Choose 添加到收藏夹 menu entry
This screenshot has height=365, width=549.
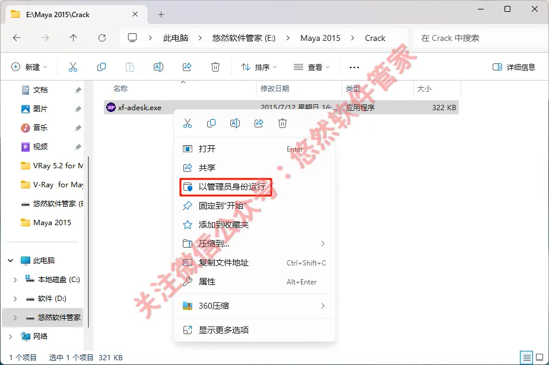255,225
